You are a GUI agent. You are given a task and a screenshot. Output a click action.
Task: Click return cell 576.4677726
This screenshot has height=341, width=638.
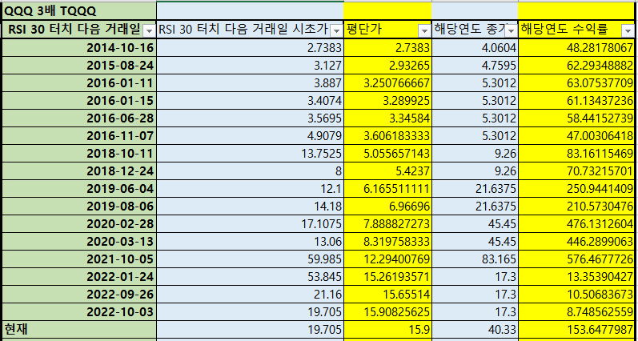coord(576,259)
